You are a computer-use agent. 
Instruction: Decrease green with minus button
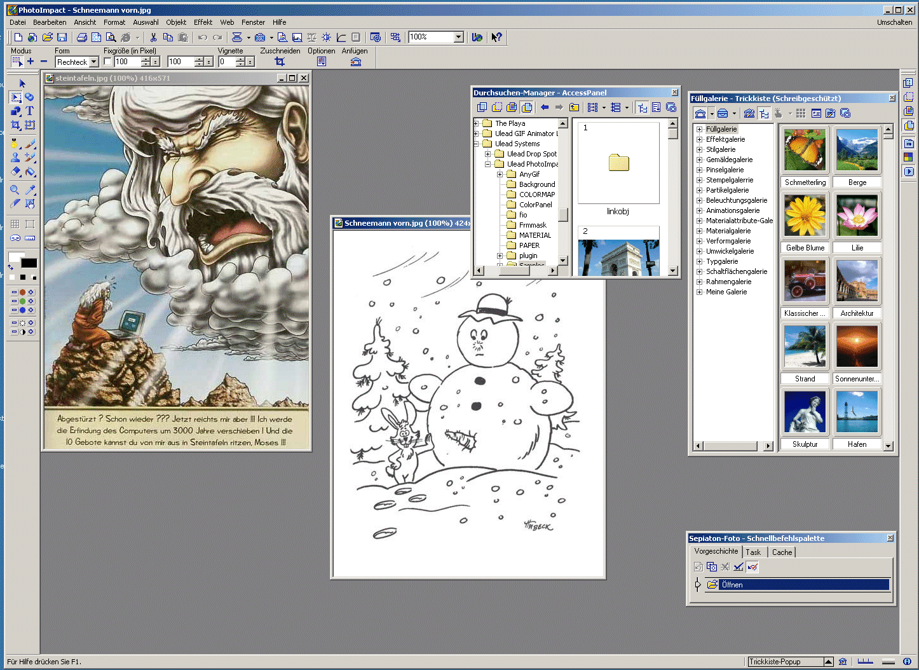tap(14, 301)
